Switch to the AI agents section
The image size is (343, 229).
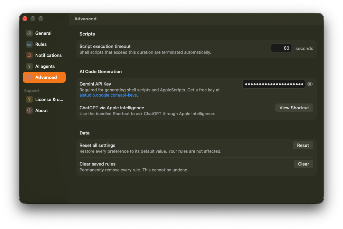[x=44, y=66]
